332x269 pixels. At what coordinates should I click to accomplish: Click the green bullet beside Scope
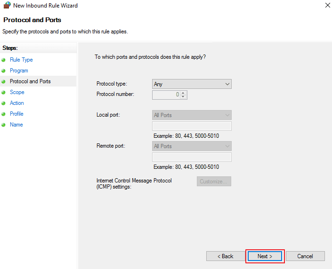coord(3,93)
